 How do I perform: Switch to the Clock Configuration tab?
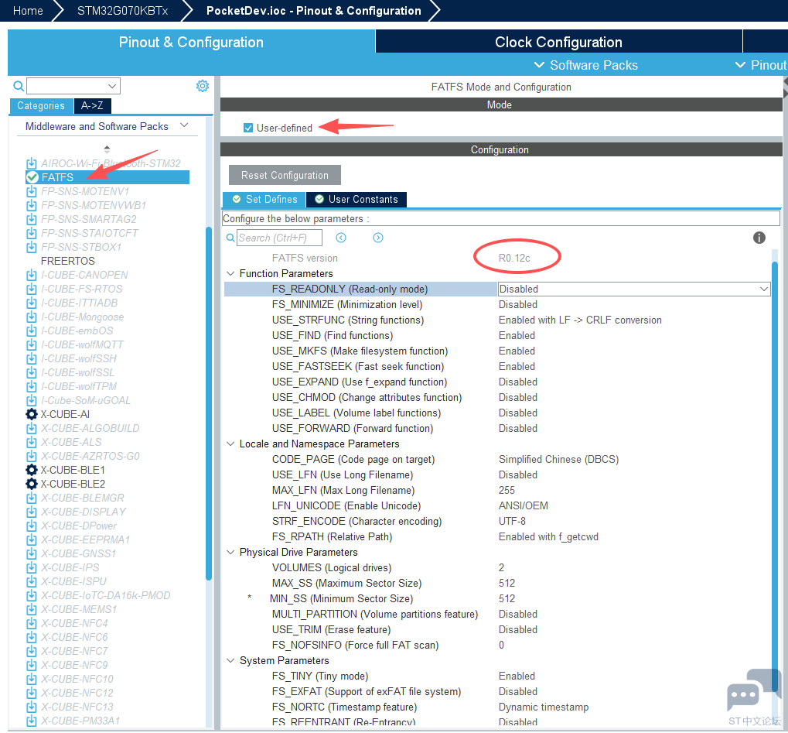click(558, 42)
